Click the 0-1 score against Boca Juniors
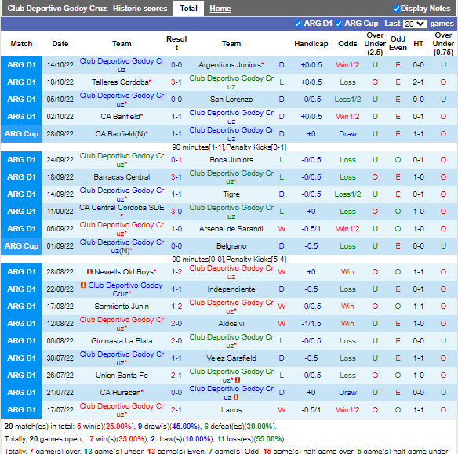Image resolution: width=458 pixels, height=454 pixels. click(176, 160)
